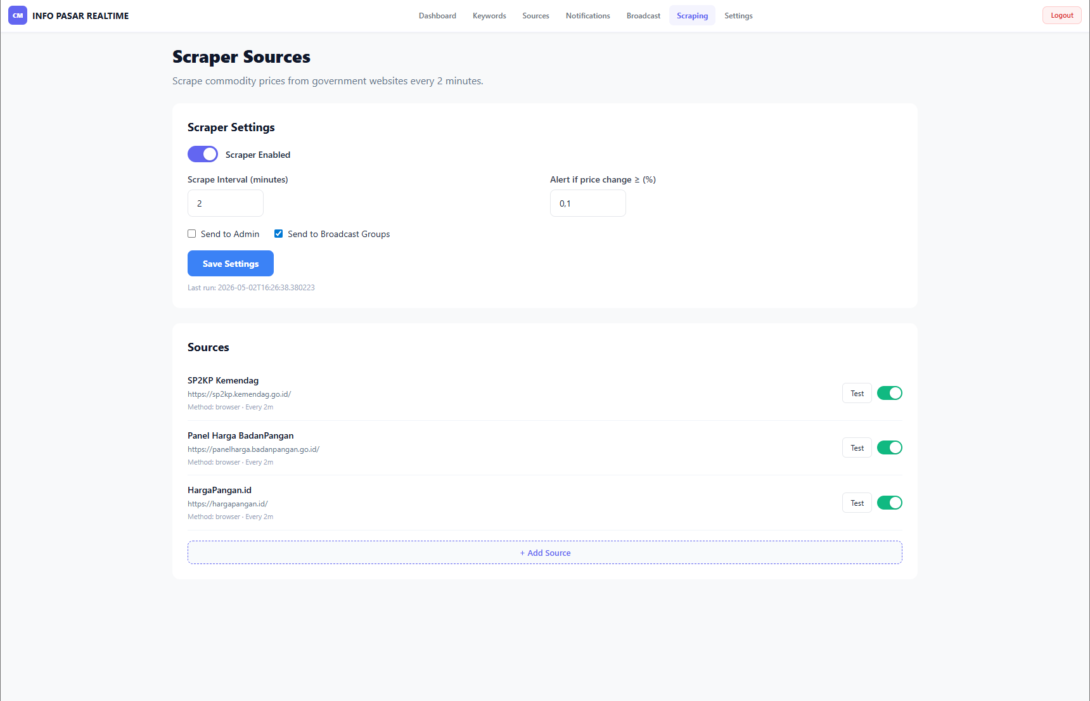Click the Scraper Settings heading
Image resolution: width=1090 pixels, height=701 pixels.
pos(231,127)
